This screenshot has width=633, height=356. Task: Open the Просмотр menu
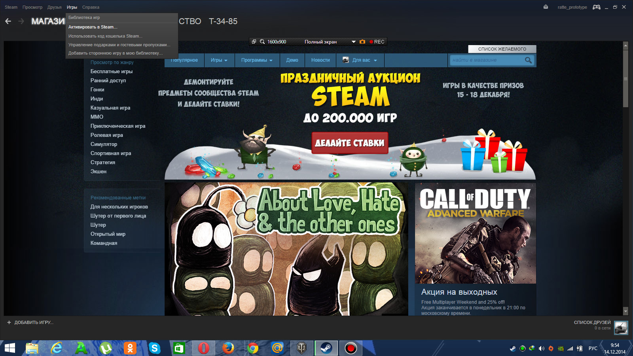point(32,7)
